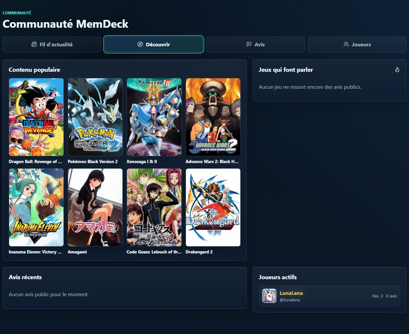409x334 pixels.
Task: Open the Advance Wars 2 cover art
Action: (x=213, y=117)
